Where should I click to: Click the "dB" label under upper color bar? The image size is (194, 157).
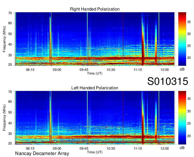coord(182,69)
